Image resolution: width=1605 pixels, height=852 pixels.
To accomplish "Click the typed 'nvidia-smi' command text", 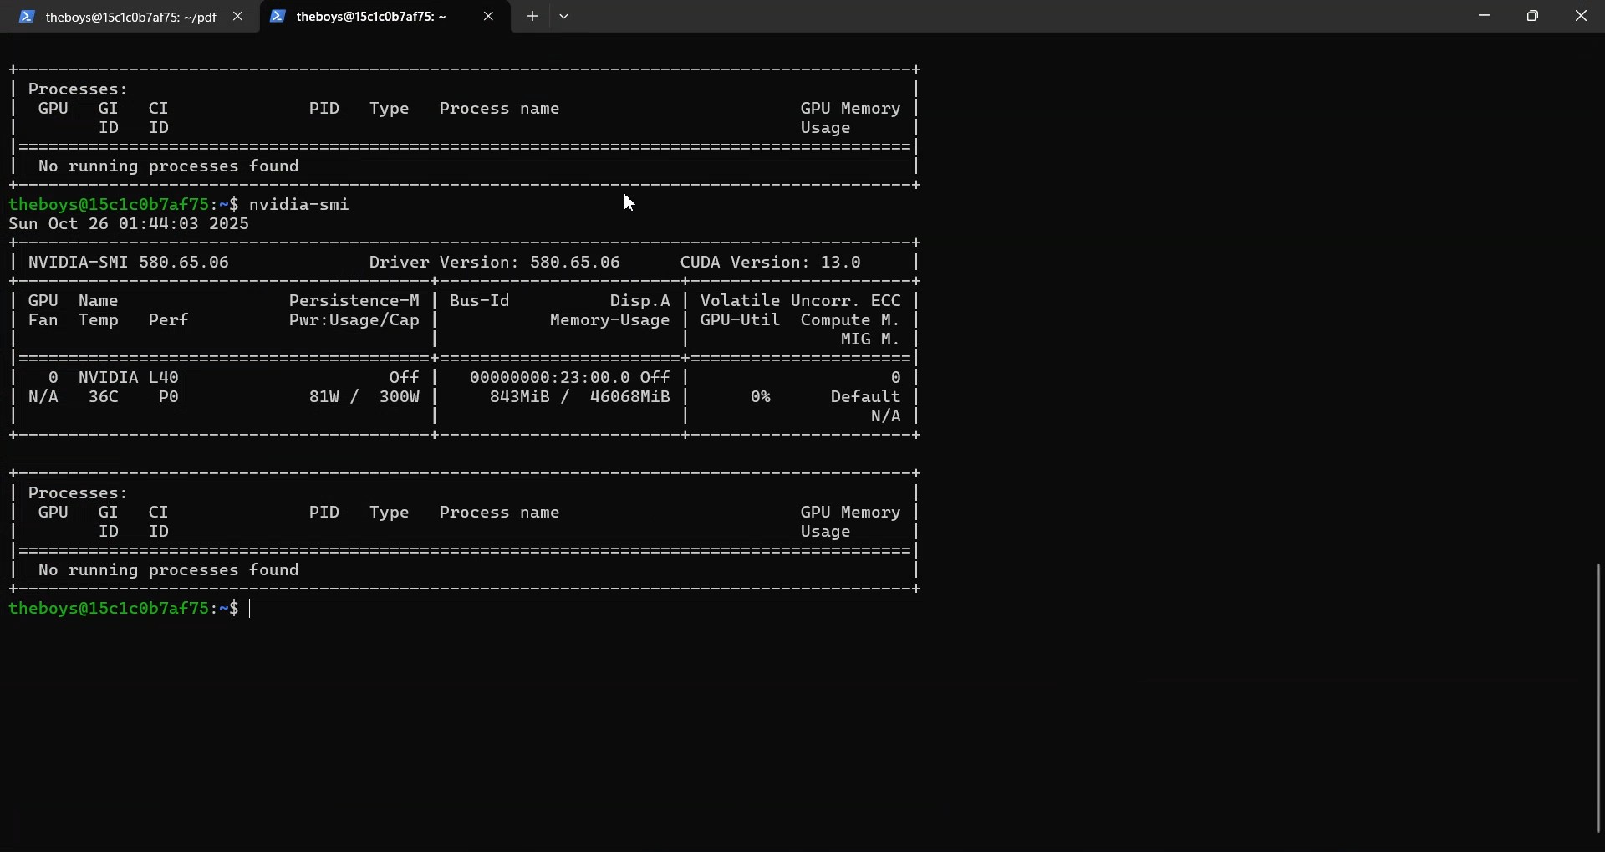I will pyautogui.click(x=299, y=205).
